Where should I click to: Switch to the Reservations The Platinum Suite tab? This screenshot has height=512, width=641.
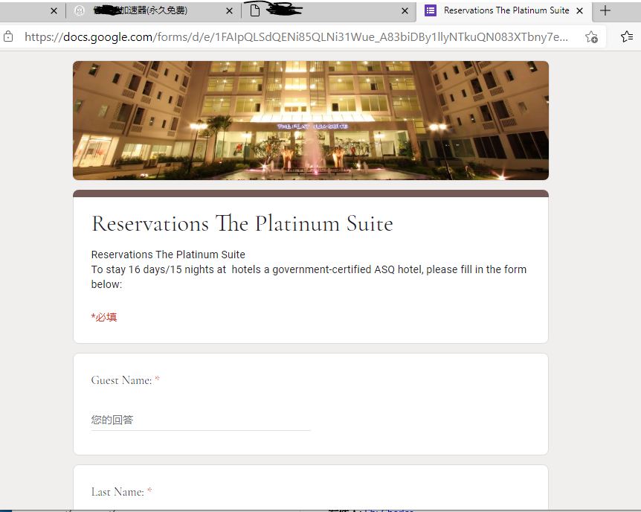pyautogui.click(x=506, y=10)
